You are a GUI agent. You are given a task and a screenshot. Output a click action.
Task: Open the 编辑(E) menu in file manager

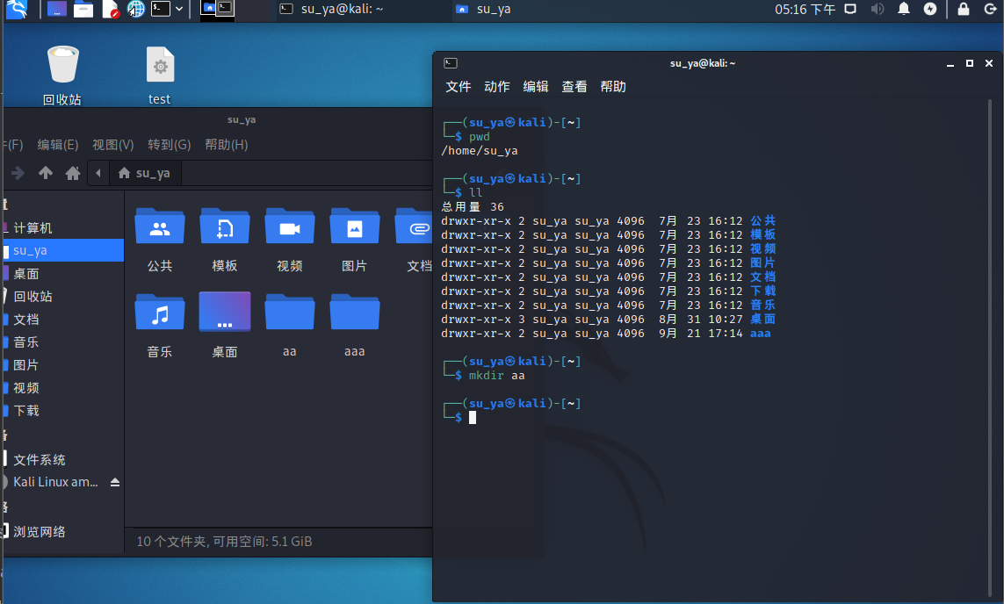click(58, 145)
